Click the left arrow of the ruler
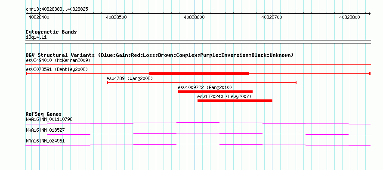 click(27, 13)
